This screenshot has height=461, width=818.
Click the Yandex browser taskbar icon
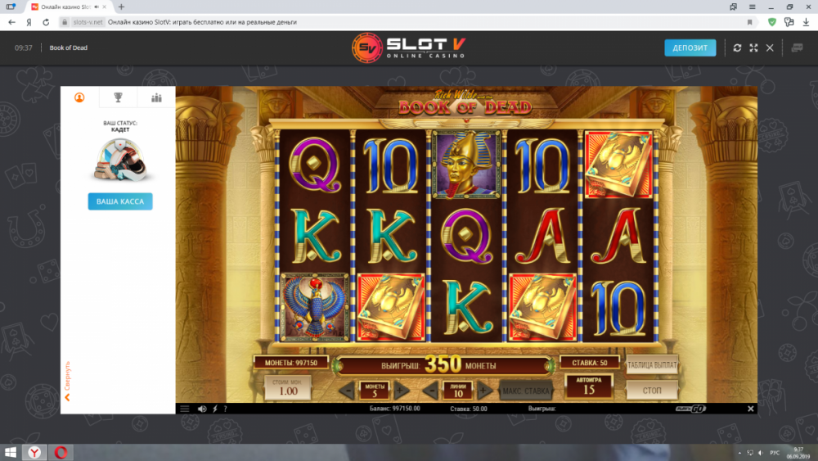click(34, 452)
